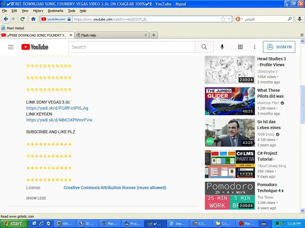Open the View menu
Image resolution: width=305 pixels, height=228 pixels.
[25, 11]
